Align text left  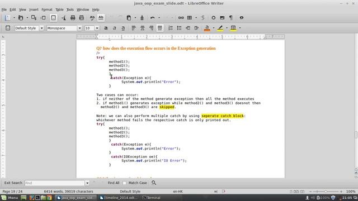tap(134, 28)
